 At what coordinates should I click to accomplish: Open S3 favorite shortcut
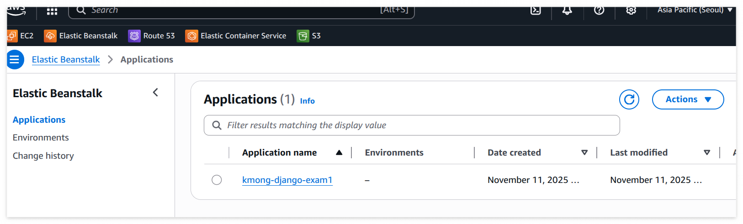click(x=309, y=36)
